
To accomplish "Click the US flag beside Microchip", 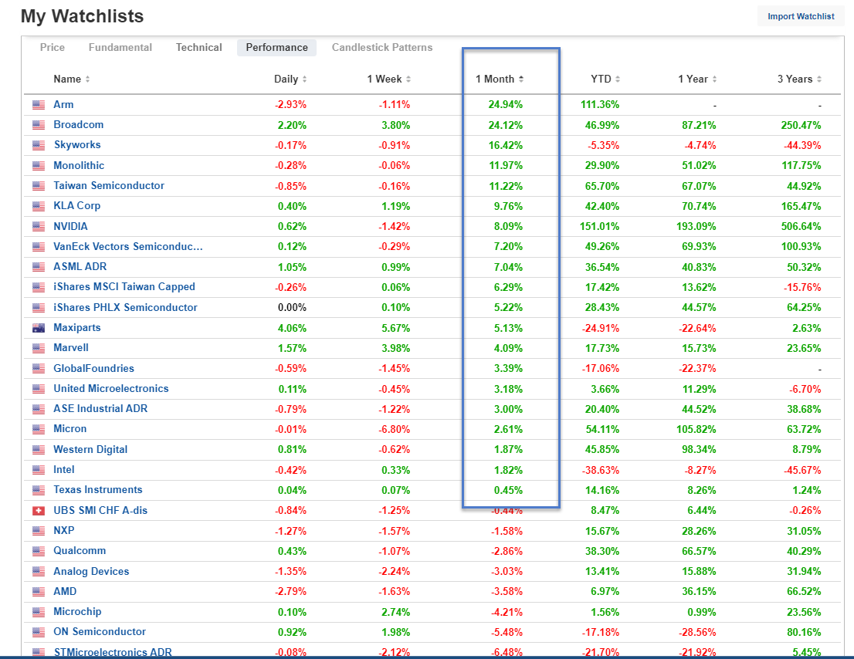I will 38,612.
